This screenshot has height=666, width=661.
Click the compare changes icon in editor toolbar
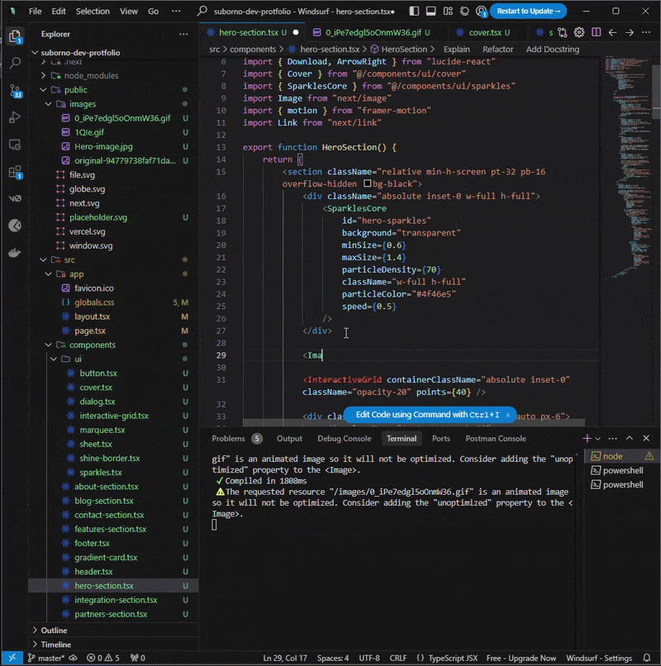click(563, 32)
